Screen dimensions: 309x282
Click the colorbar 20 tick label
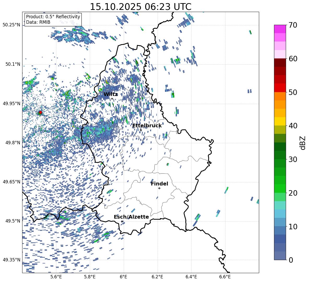click(293, 193)
